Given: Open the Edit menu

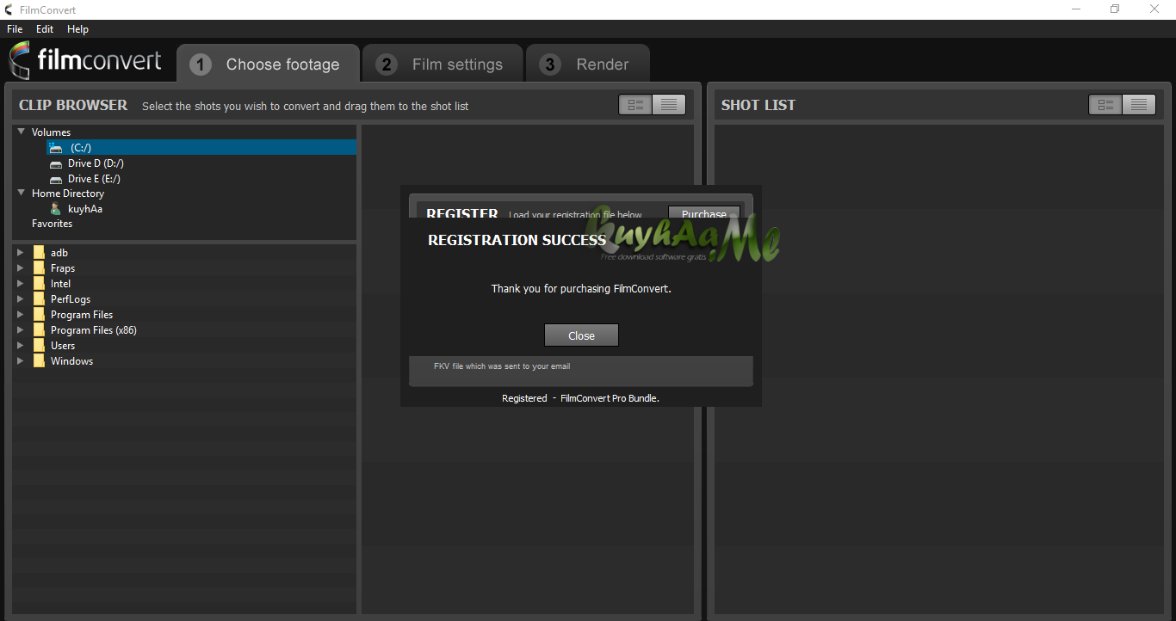Looking at the screenshot, I should coord(45,29).
